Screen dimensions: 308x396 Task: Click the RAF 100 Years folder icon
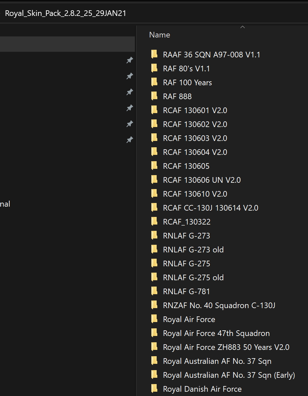154,82
